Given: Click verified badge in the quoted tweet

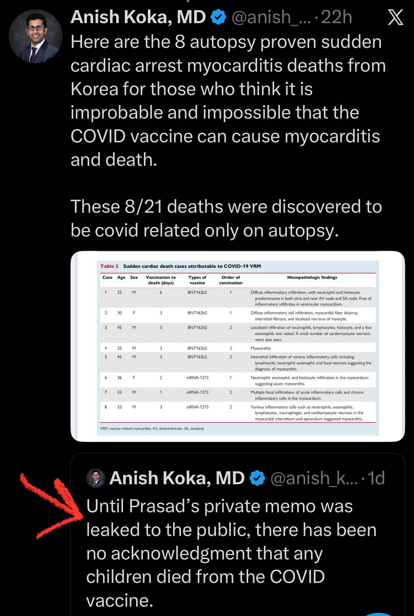Looking at the screenshot, I should 257,478.
